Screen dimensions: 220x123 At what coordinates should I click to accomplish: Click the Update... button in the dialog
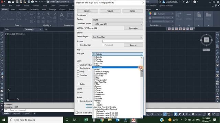pos(88,11)
